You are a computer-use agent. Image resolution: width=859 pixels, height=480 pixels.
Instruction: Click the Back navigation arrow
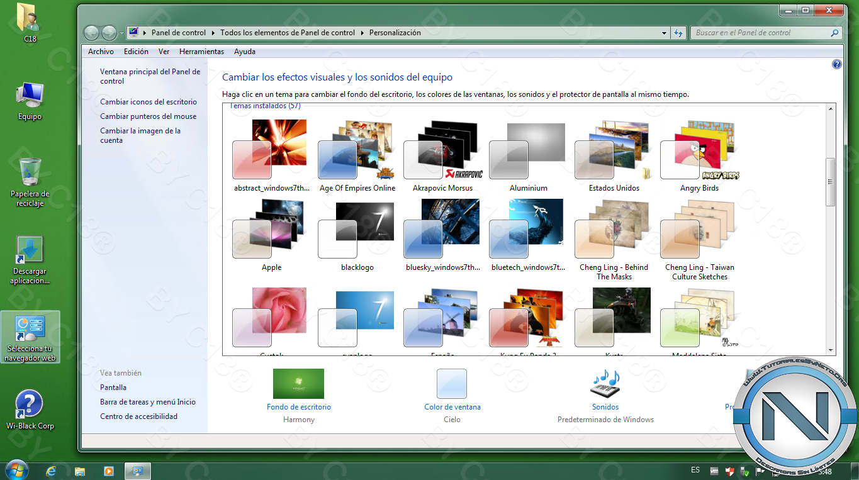[92, 33]
